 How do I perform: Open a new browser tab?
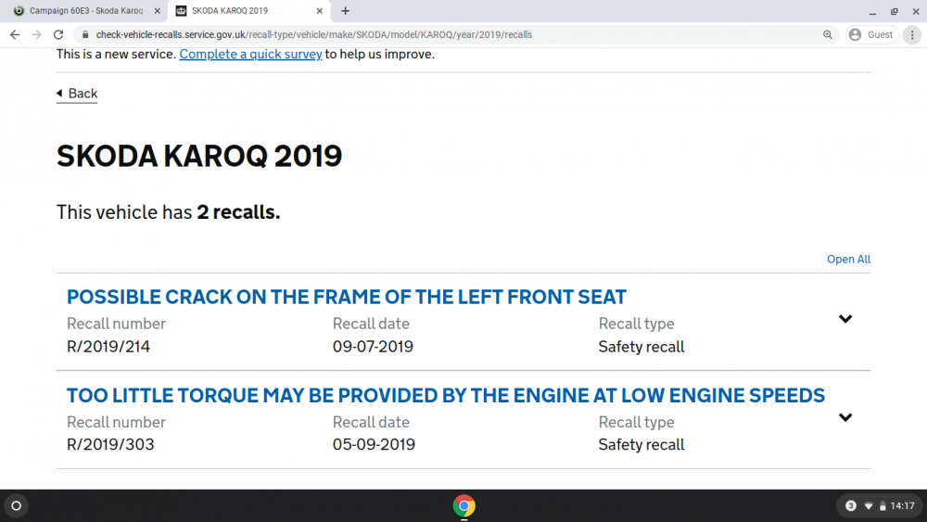pyautogui.click(x=345, y=10)
